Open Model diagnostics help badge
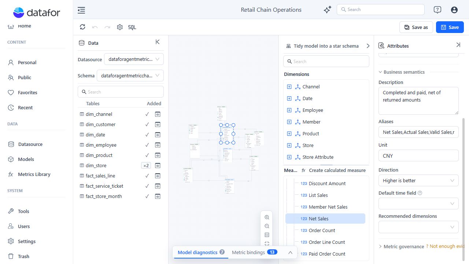The height and width of the screenshot is (264, 469). click(222, 252)
